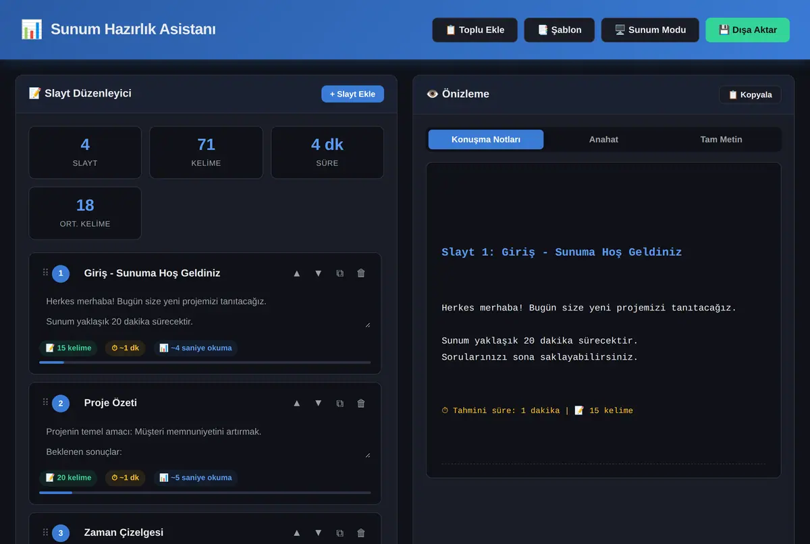Viewport: 810px width, 544px height.
Task: Grab the drag handle of Giriş slide
Action: [45, 273]
